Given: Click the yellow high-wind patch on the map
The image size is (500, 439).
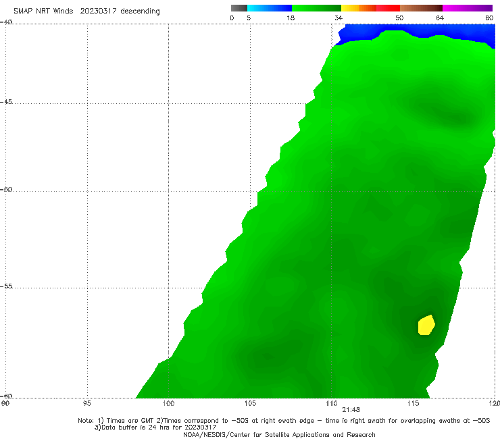Looking at the screenshot, I should click(x=426, y=325).
